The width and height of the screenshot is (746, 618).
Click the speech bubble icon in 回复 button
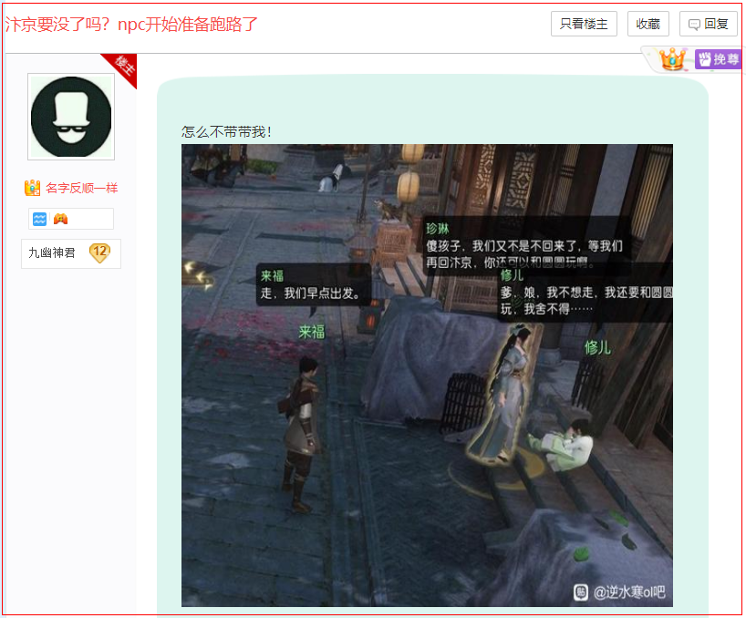(695, 25)
